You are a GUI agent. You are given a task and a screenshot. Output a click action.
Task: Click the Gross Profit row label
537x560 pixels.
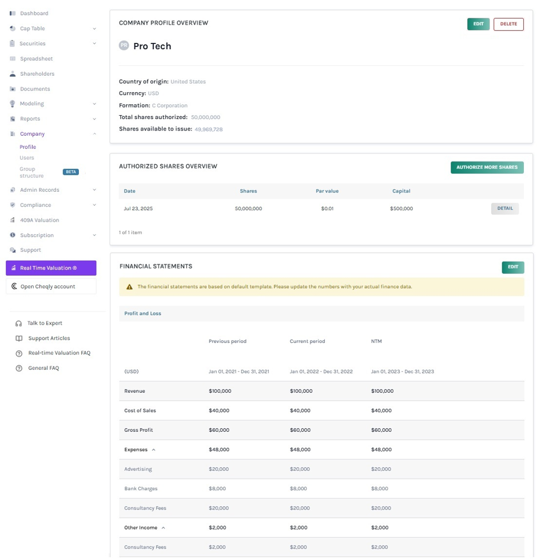click(x=138, y=430)
